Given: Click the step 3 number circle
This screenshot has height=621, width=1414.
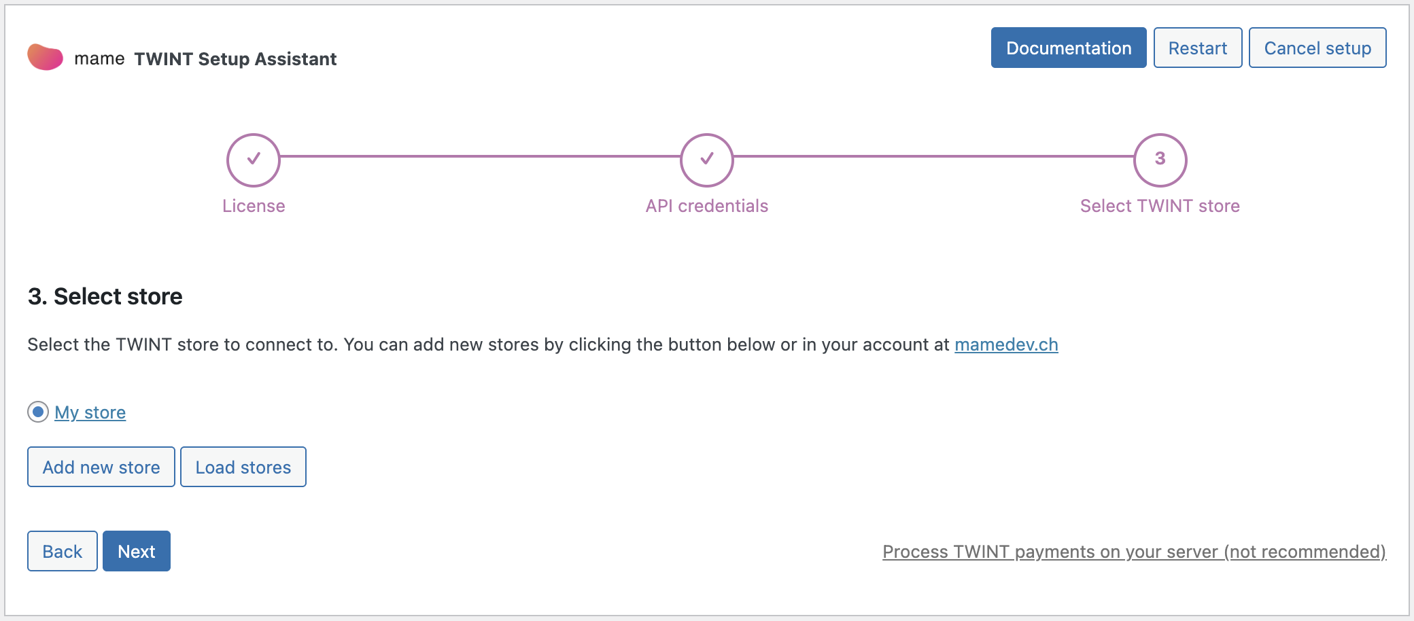Looking at the screenshot, I should [1160, 160].
